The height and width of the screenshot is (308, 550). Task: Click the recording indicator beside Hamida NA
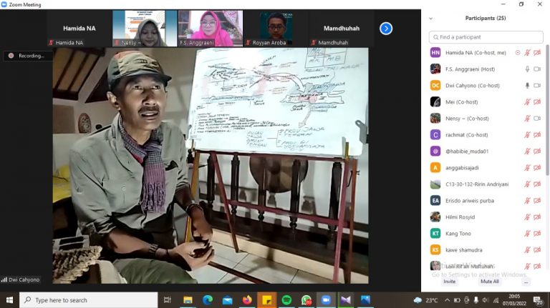(x=517, y=52)
